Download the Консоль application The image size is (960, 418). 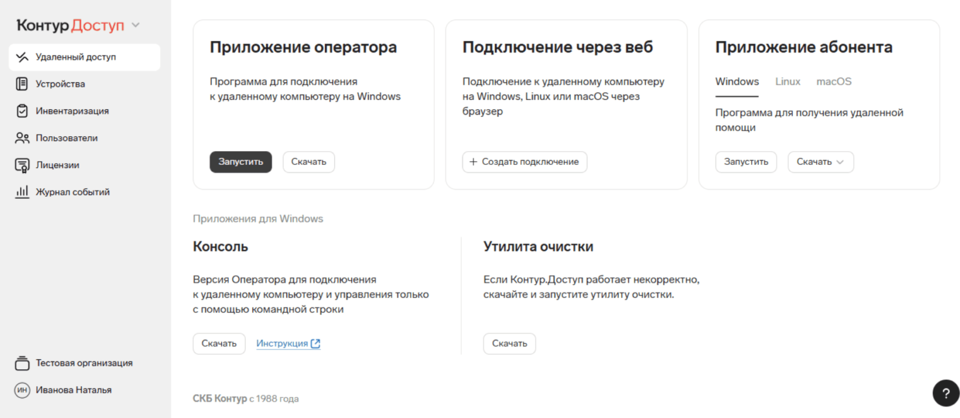(x=219, y=344)
